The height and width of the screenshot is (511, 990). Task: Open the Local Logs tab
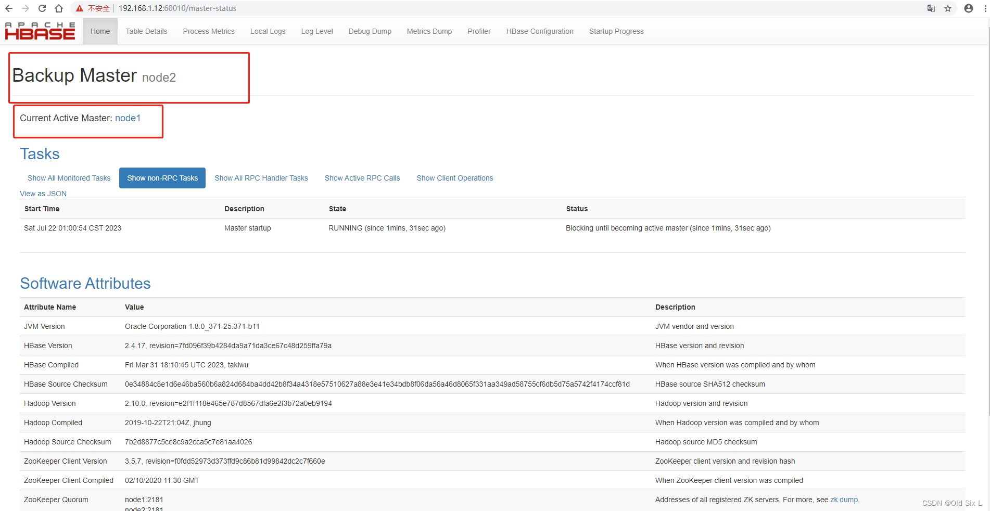click(268, 31)
